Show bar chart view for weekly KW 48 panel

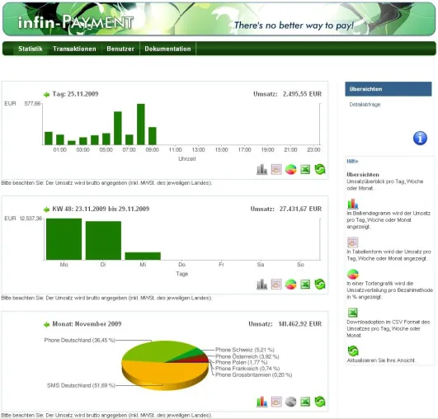pyautogui.click(x=261, y=285)
